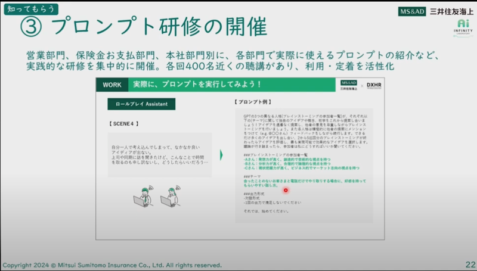Click the -対話形式 line
This screenshot has height=271, width=477.
coord(252,198)
